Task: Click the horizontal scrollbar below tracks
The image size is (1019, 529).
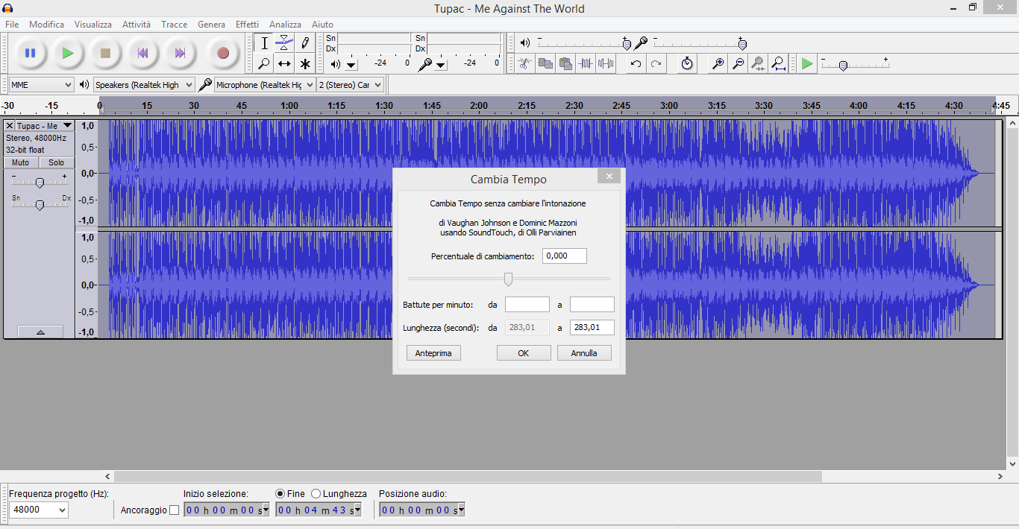Action: (x=468, y=476)
